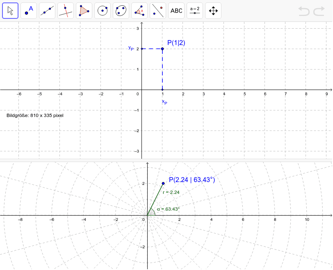Image resolution: width=333 pixels, height=270 pixels.
Task: Click the foot point on the y-axis at 2
Action: (x=142, y=49)
